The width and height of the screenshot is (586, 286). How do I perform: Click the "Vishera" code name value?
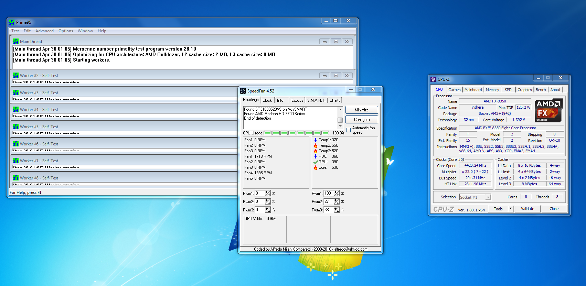[x=477, y=107]
